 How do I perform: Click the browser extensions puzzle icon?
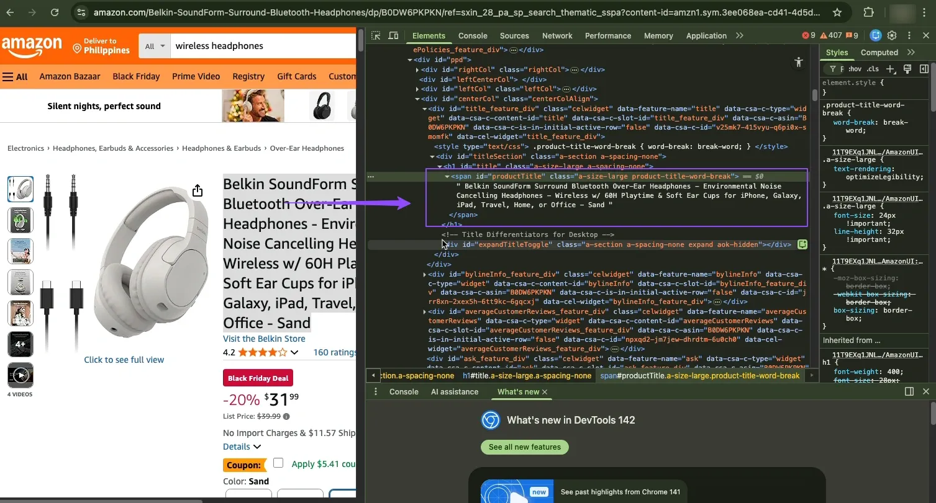tap(868, 12)
